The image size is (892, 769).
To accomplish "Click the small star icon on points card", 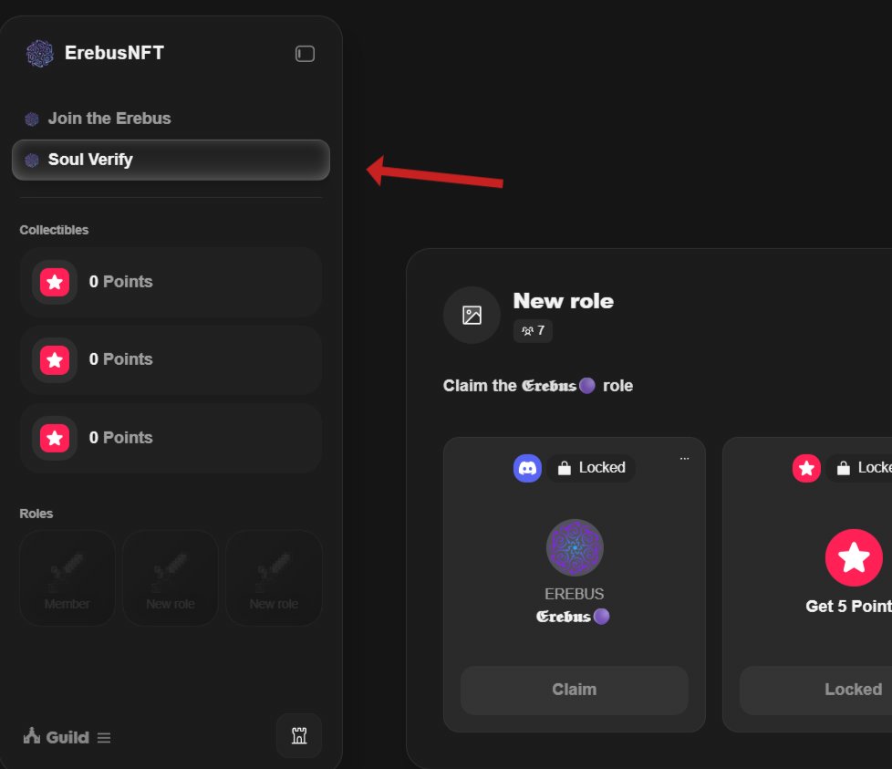I will 806,468.
